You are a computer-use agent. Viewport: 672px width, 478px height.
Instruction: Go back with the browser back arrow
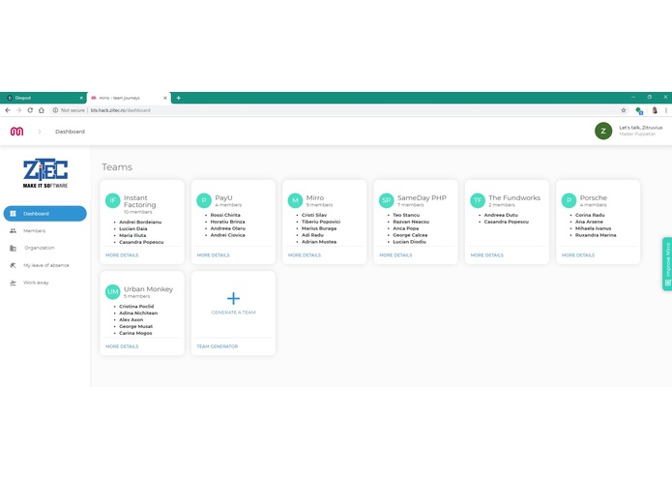tap(8, 110)
